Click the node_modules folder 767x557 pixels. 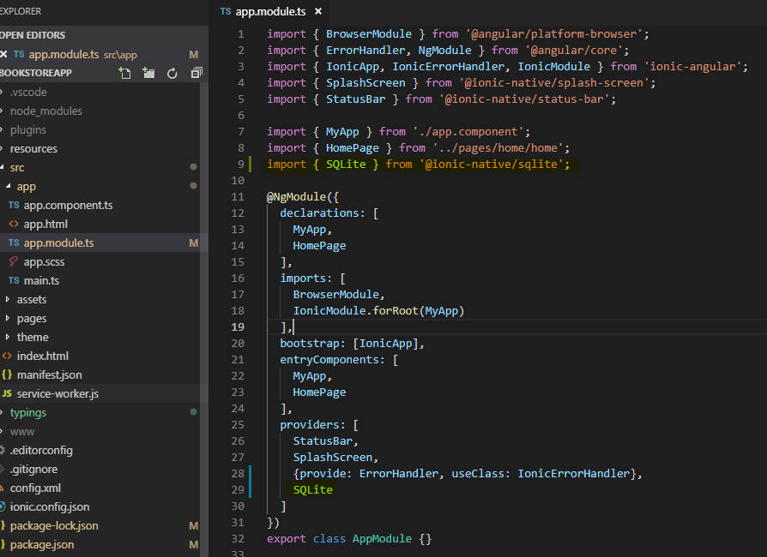46,111
